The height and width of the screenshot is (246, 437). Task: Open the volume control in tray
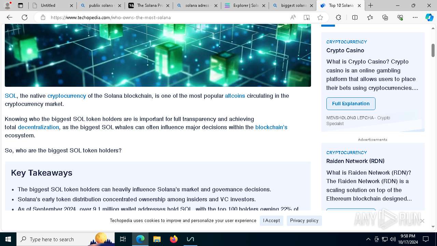coord(393,239)
